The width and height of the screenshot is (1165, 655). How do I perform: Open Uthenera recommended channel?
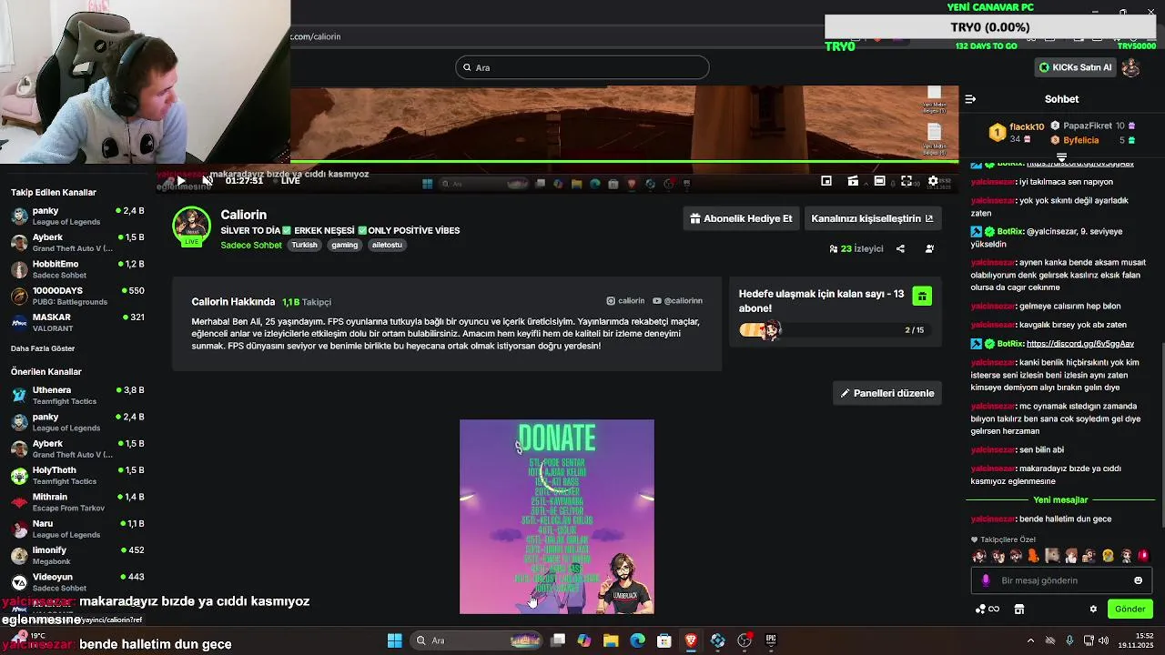[77, 395]
